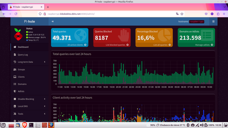Open the Clients page
The image size is (228, 128).
tap(30, 77)
